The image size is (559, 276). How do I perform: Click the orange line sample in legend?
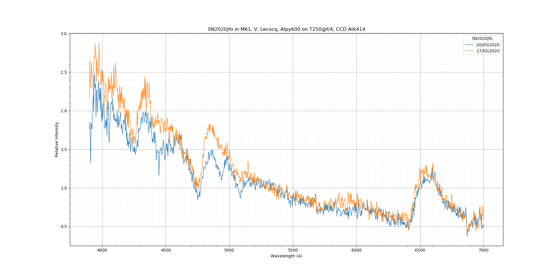pos(469,51)
